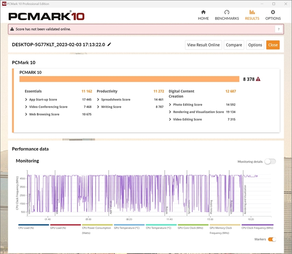
Task: Disable the Markers toggle
Action: (x=272, y=239)
